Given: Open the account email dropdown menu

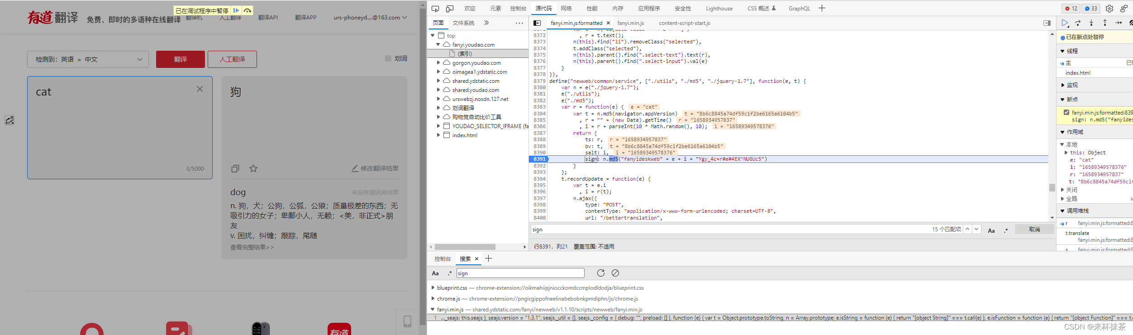Looking at the screenshot, I should pyautogui.click(x=370, y=18).
